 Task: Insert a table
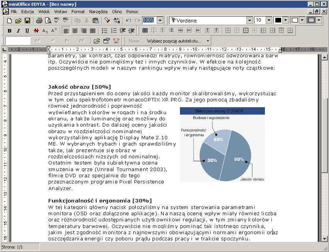click(x=145, y=31)
